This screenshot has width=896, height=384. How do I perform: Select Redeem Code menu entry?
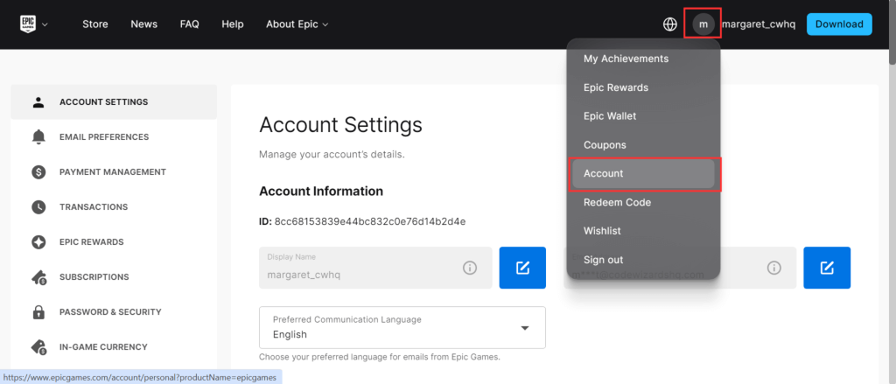(x=617, y=202)
